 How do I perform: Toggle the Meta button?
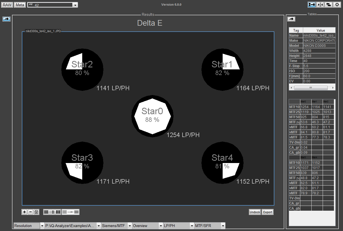[20, 5]
